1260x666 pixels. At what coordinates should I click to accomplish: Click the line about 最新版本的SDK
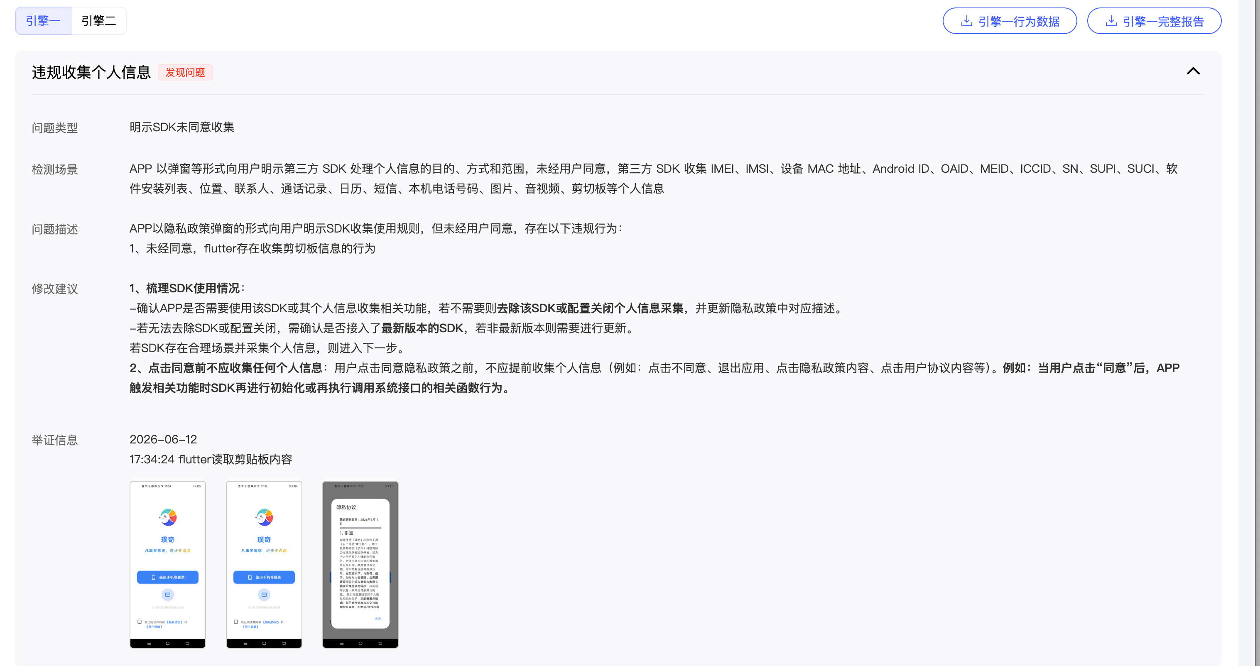pos(382,328)
